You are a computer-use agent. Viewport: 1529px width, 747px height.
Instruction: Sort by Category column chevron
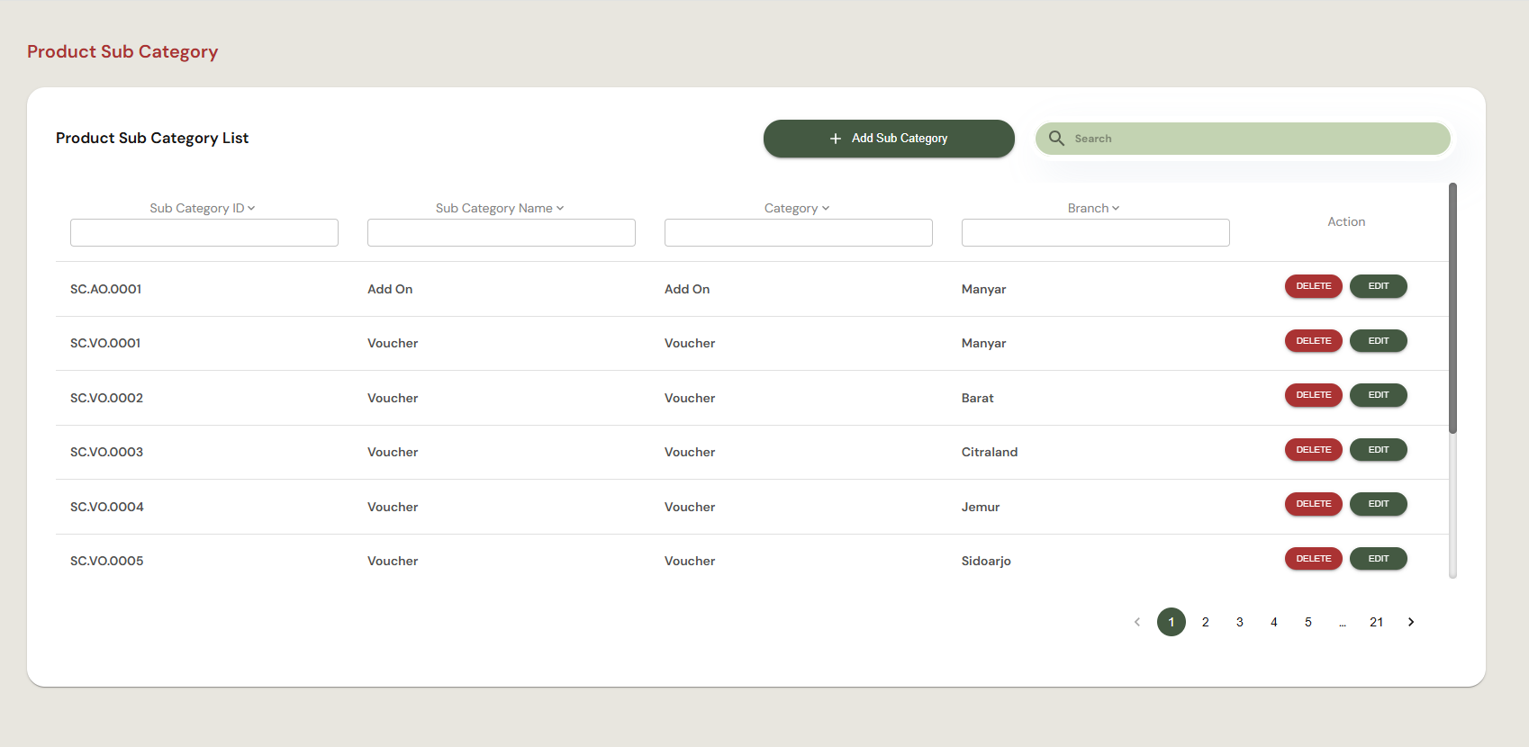point(826,208)
